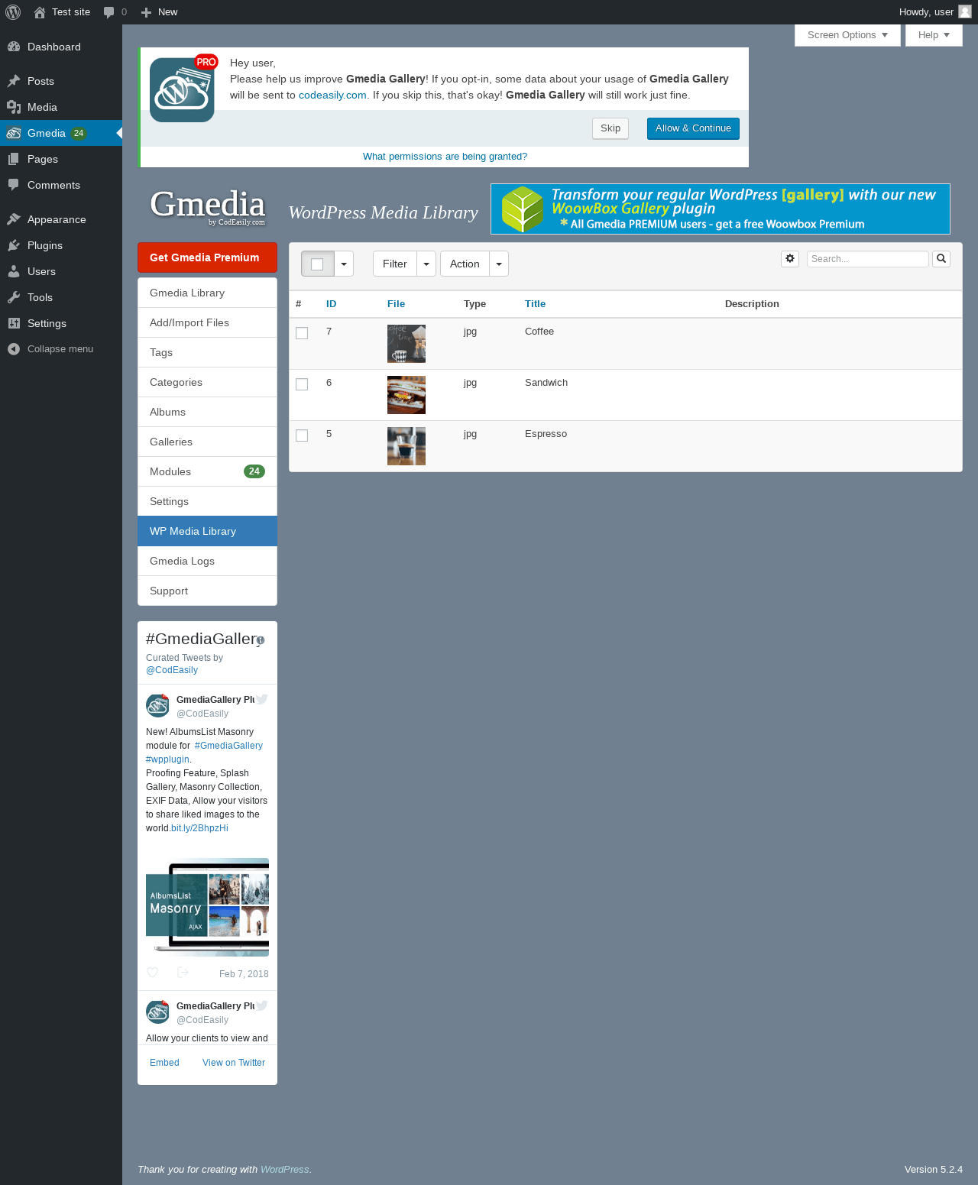Click the Tools wrench icon
The image size is (978, 1185).
coord(14,297)
